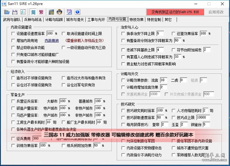Click the red 没有找到正运行的SAN11PK.EXE button
This screenshot has height=166, width=230.
(175, 12)
